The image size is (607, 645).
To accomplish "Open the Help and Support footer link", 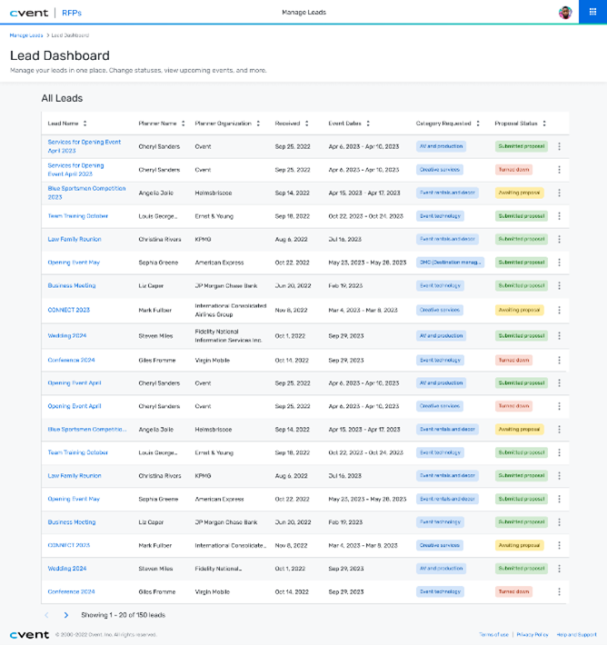I will tap(576, 635).
